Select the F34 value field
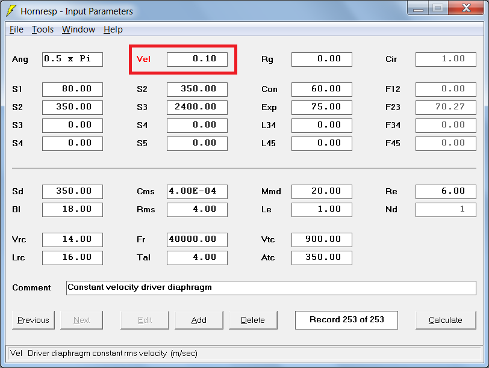Screen dimensions: 489x368 pos(446,126)
